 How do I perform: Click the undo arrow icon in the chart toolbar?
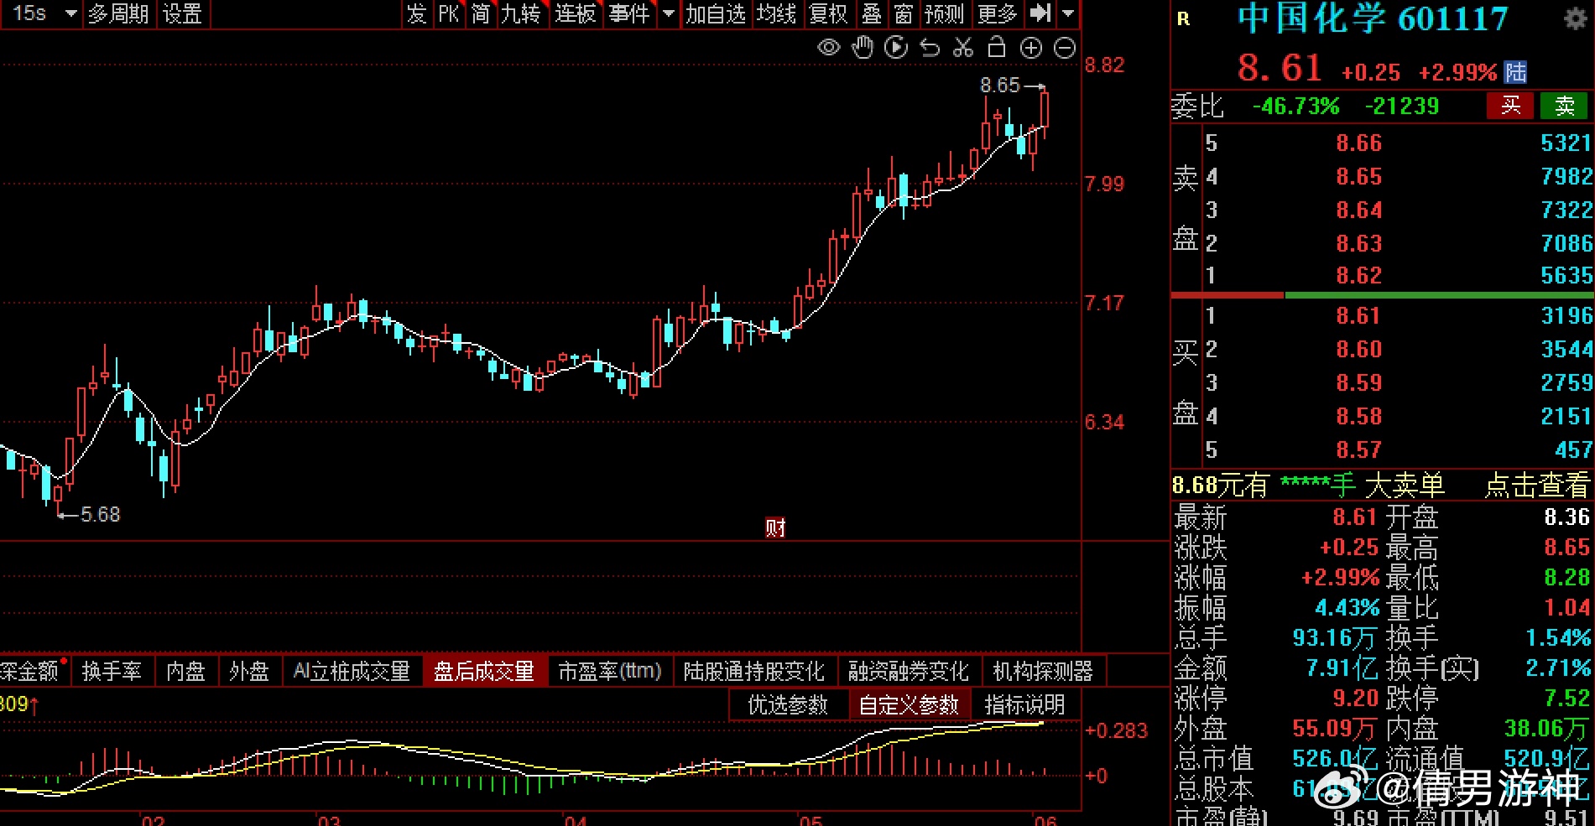[x=929, y=48]
